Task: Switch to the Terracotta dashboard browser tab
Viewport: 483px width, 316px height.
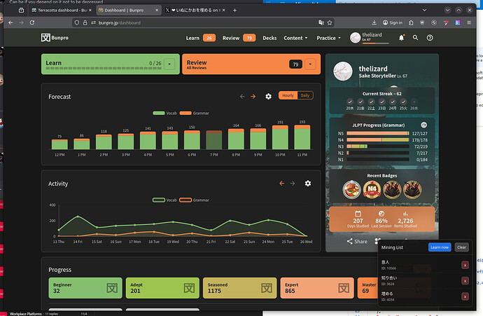Action: tap(59, 11)
